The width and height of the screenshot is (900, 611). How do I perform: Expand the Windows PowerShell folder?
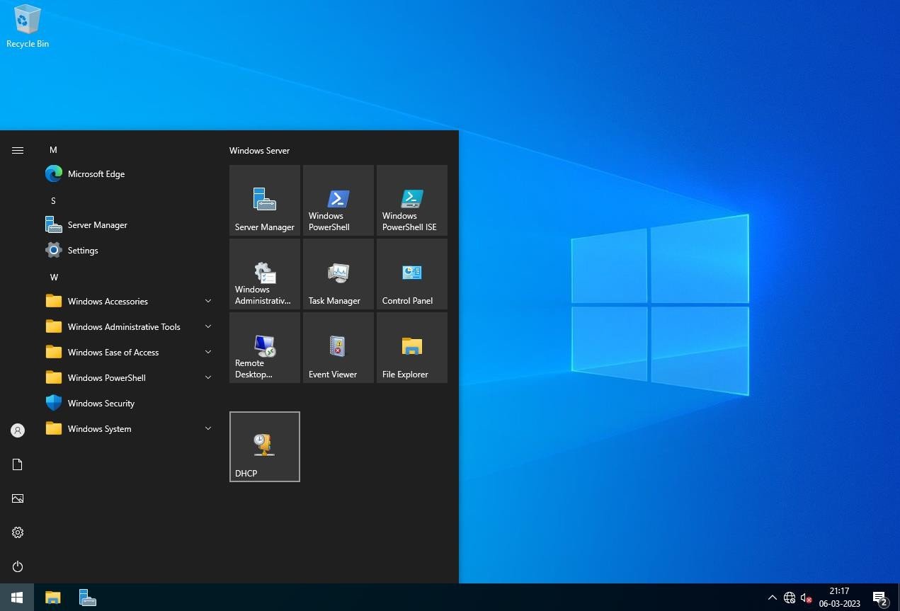pos(129,377)
